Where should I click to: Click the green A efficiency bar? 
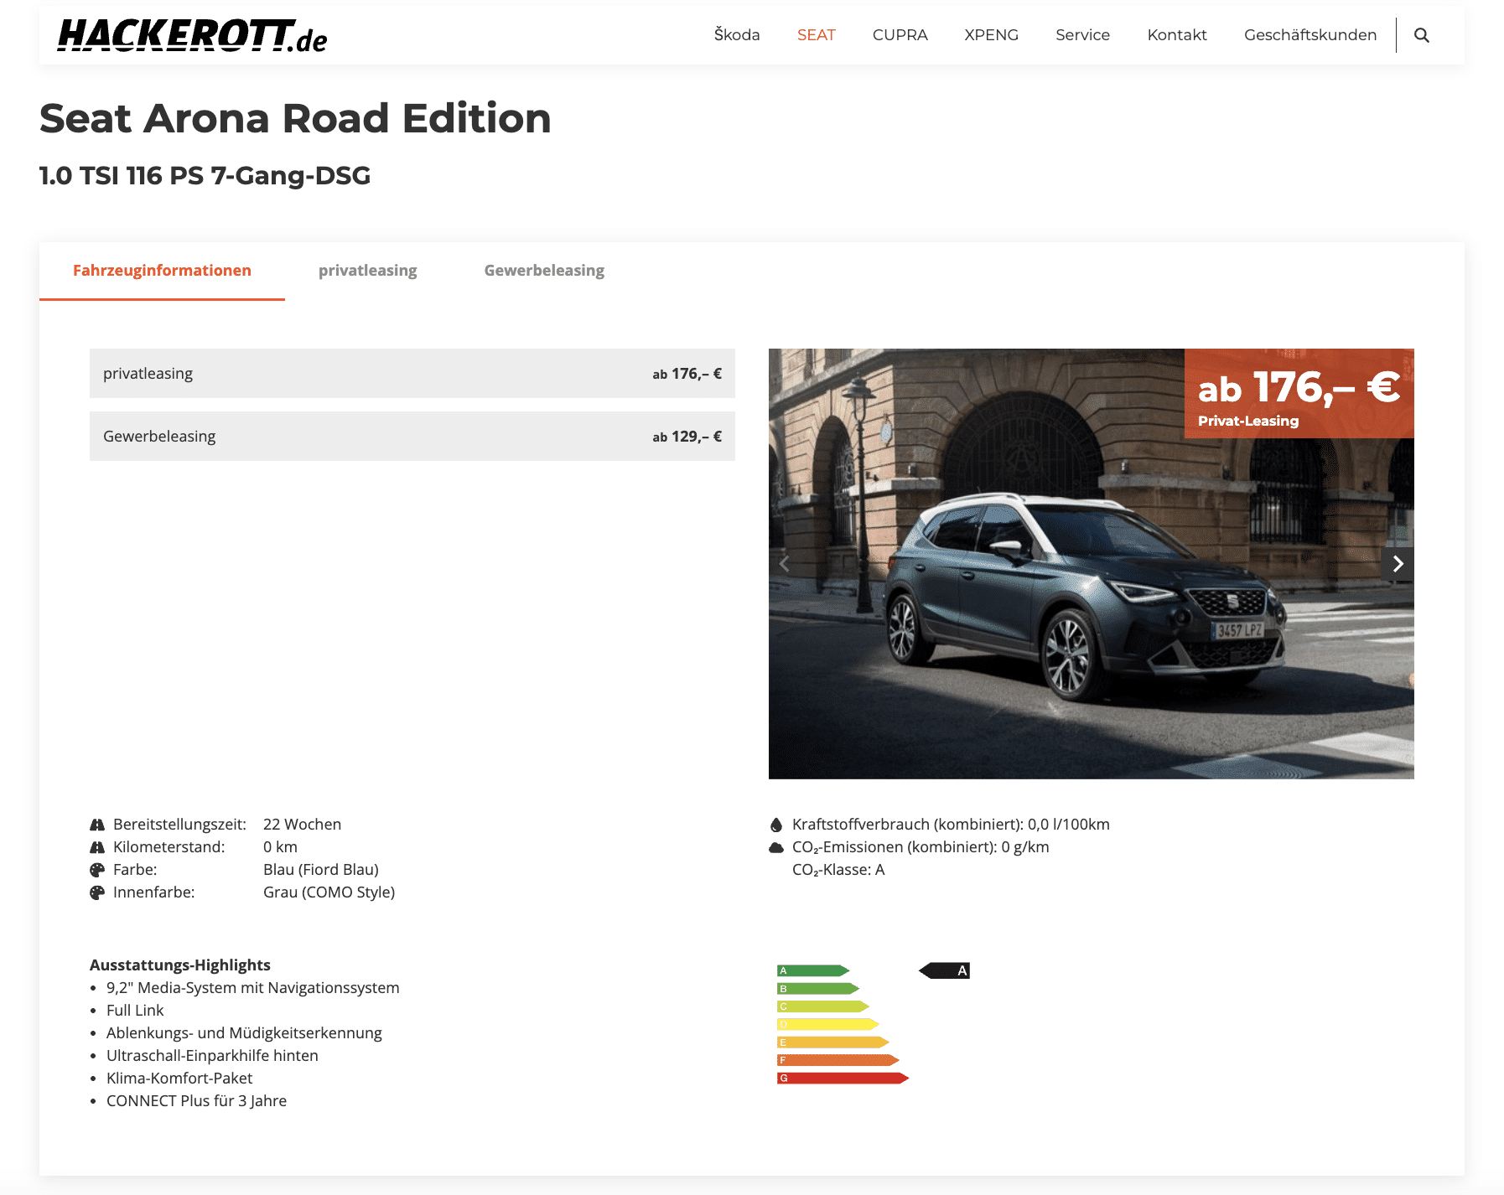812,970
